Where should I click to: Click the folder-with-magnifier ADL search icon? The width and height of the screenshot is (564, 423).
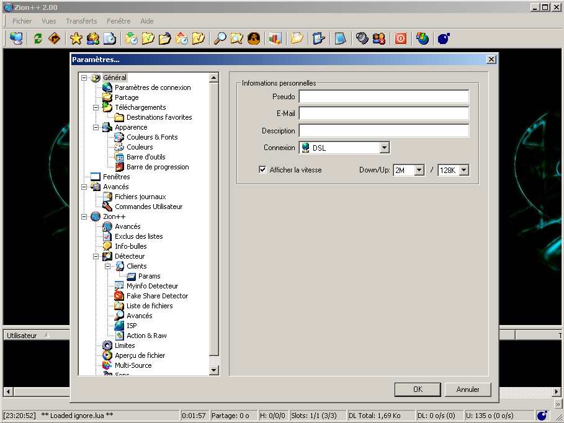pyautogui.click(x=237, y=38)
